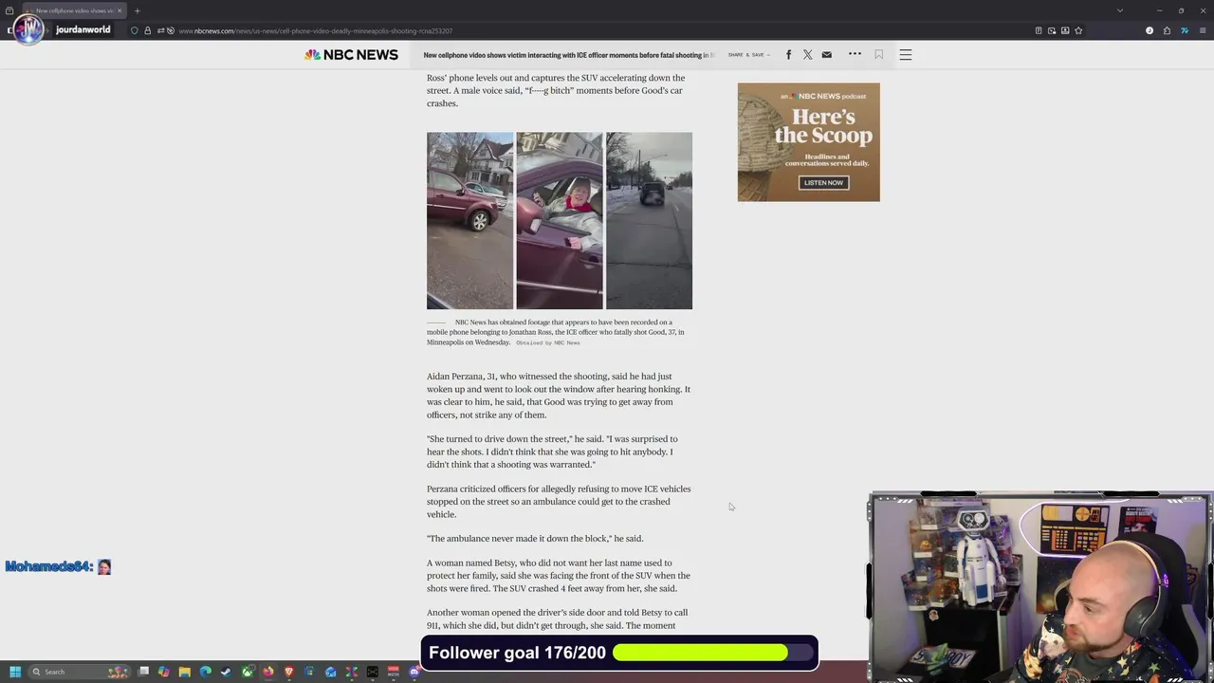Open the account circle toolbar icon
The image size is (1214, 683).
1150,30
